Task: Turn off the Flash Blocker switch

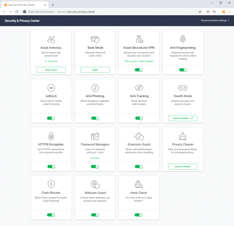Action: pyautogui.click(x=51, y=215)
